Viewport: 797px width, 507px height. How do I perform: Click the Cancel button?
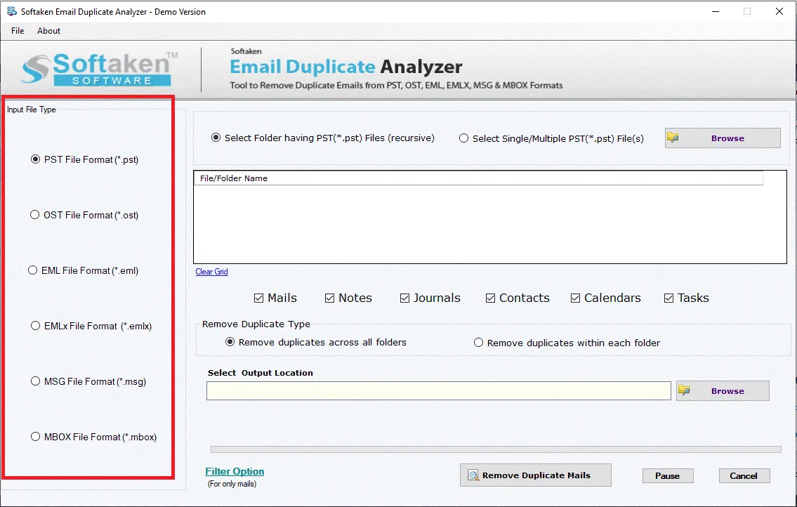coord(744,475)
